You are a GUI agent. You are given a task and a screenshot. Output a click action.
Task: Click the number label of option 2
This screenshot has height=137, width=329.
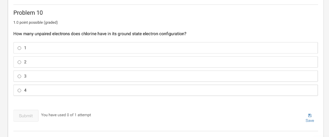[25, 62]
